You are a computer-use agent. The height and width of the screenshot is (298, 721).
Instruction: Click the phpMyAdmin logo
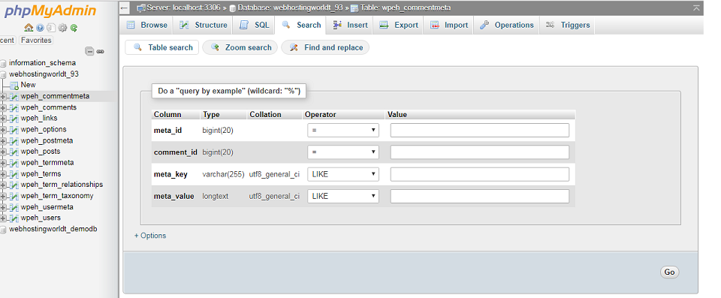[50, 11]
